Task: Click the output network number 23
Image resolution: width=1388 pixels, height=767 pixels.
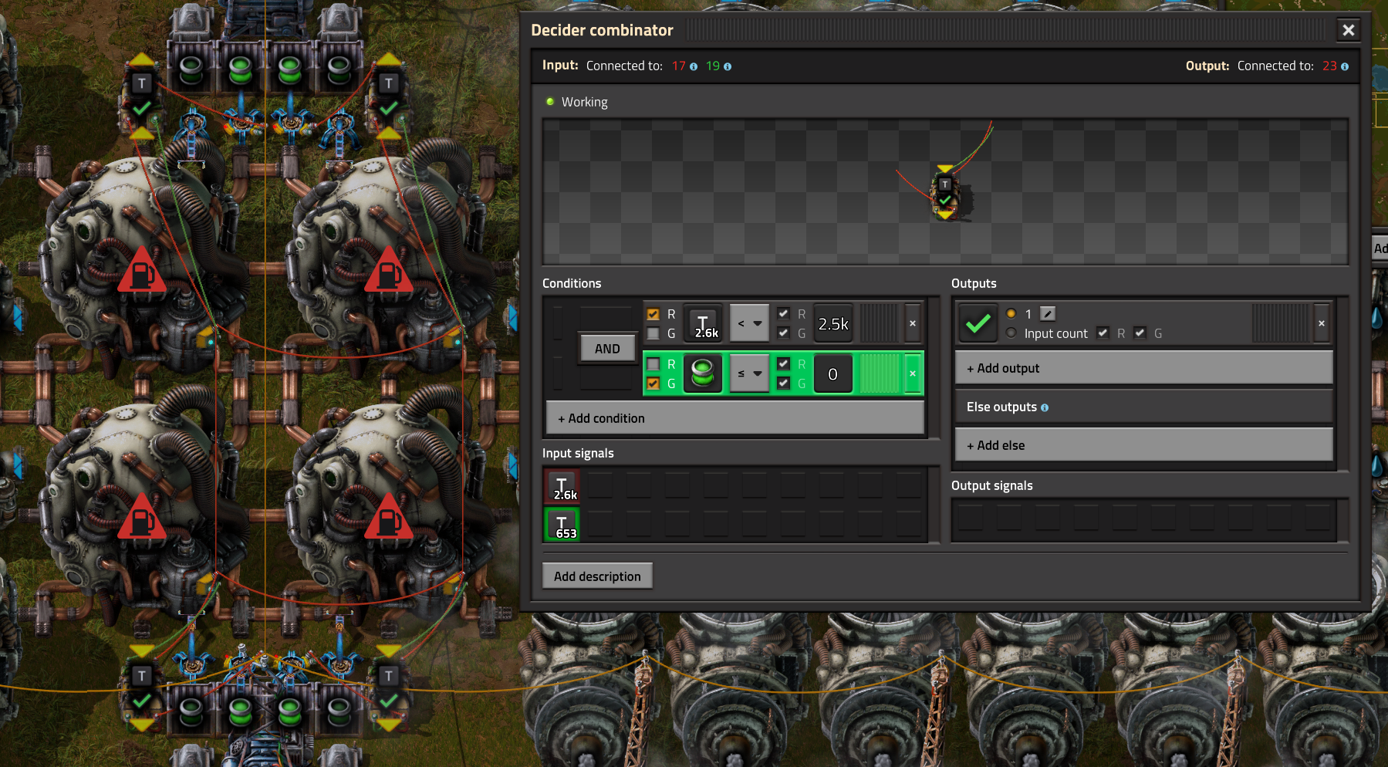Action: point(1329,66)
